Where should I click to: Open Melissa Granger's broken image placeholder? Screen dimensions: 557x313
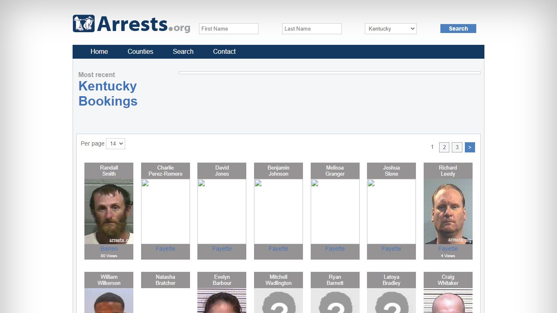pyautogui.click(x=335, y=212)
